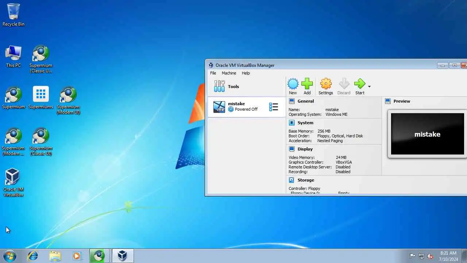
Task: Click the Preview panel header
Action: tap(402, 101)
